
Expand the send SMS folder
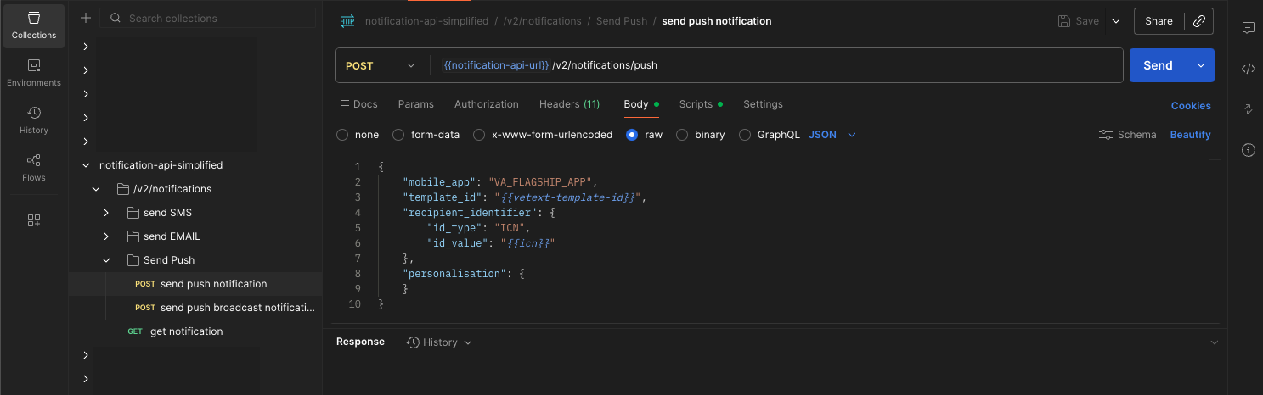pyautogui.click(x=106, y=213)
